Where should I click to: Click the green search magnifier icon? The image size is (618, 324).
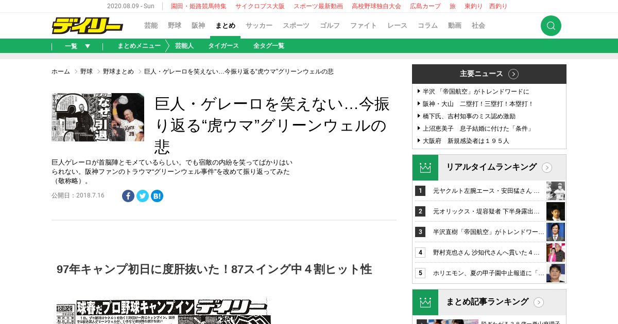[x=551, y=26]
